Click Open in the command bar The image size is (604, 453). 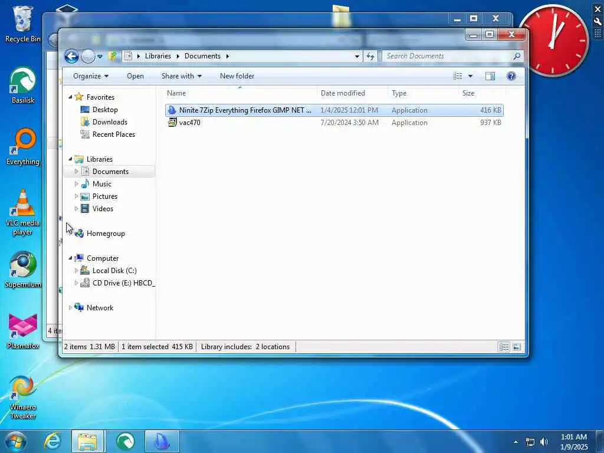(x=135, y=76)
